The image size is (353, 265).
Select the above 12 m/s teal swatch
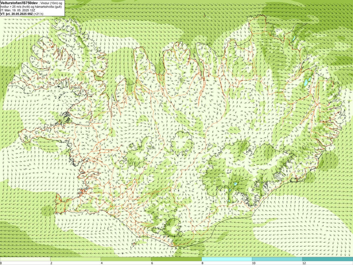(x=328, y=259)
